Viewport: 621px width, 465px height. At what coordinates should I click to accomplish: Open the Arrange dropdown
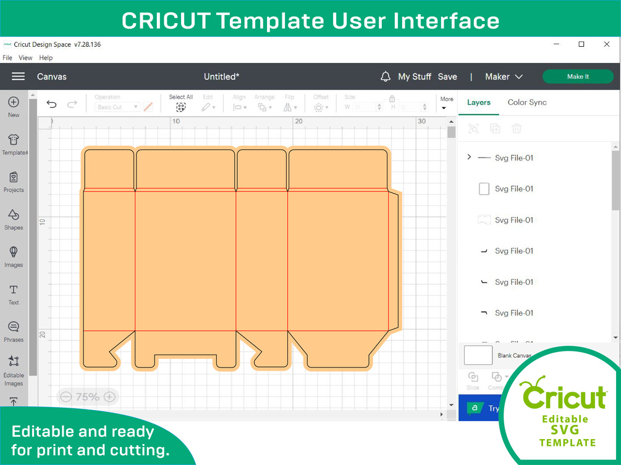[264, 107]
